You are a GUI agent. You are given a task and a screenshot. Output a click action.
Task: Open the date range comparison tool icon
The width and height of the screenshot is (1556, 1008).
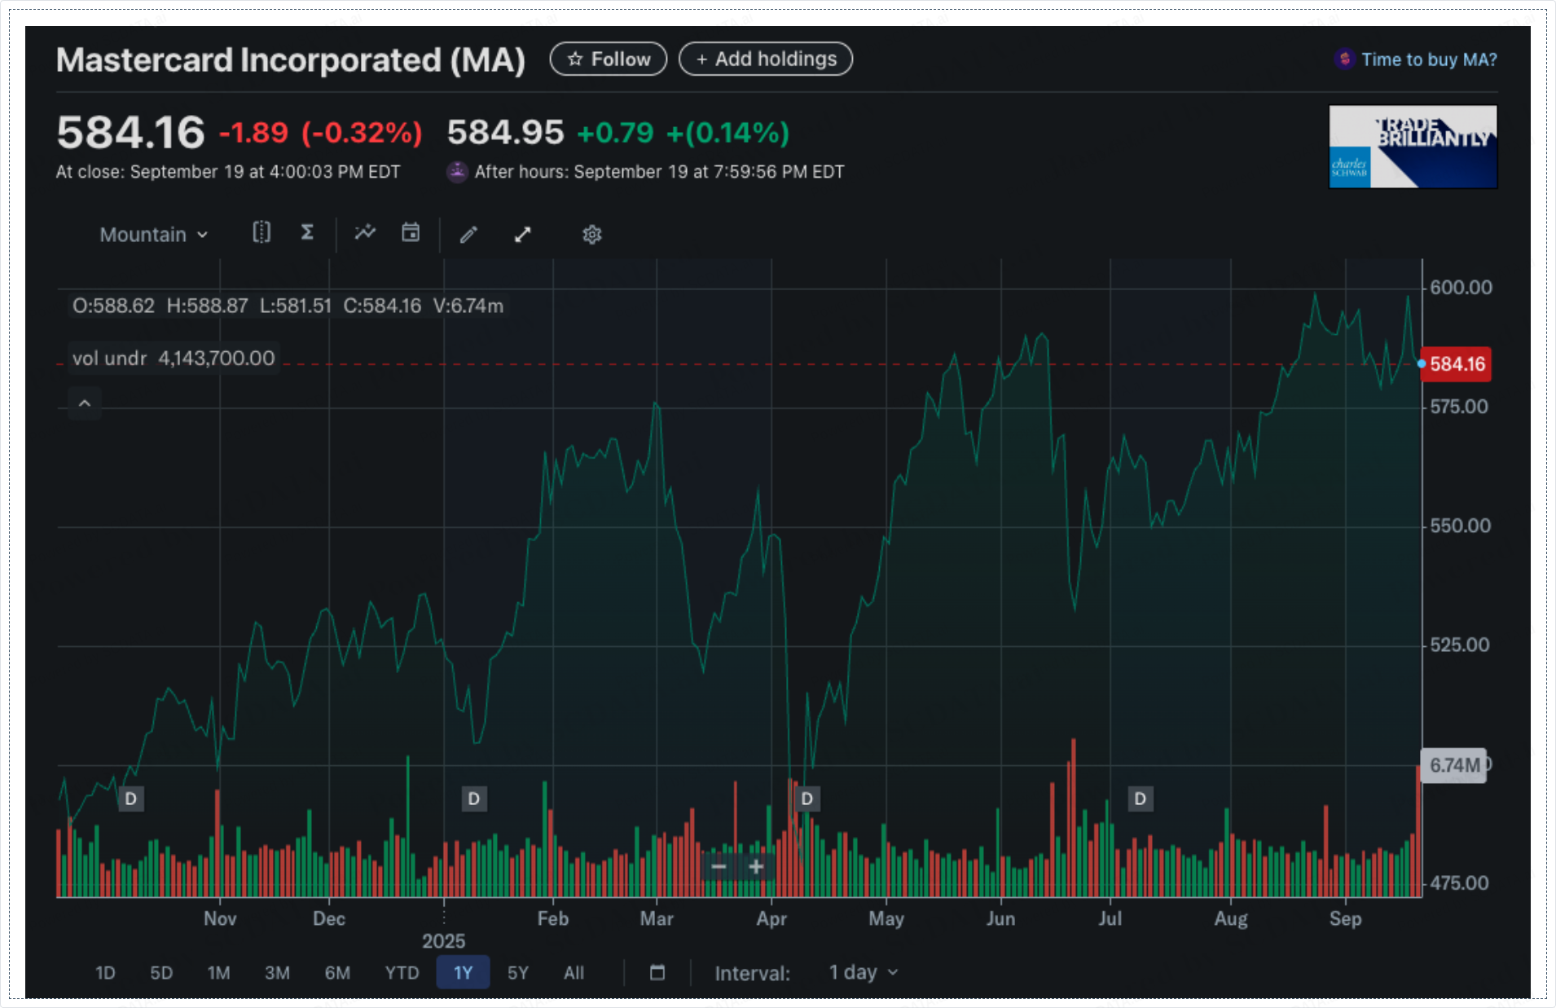tap(261, 233)
